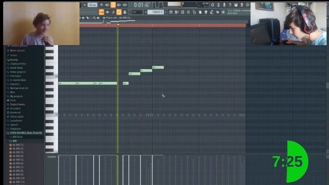Click the circular arrow icon at top right

[212, 5]
